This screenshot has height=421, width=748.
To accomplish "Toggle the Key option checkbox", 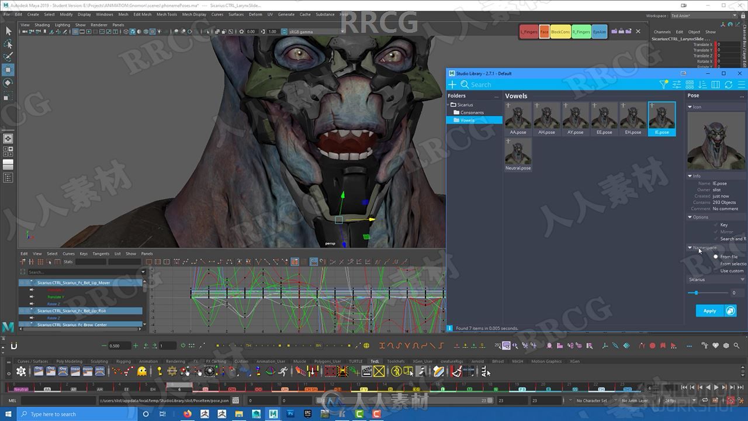I will click(x=716, y=225).
